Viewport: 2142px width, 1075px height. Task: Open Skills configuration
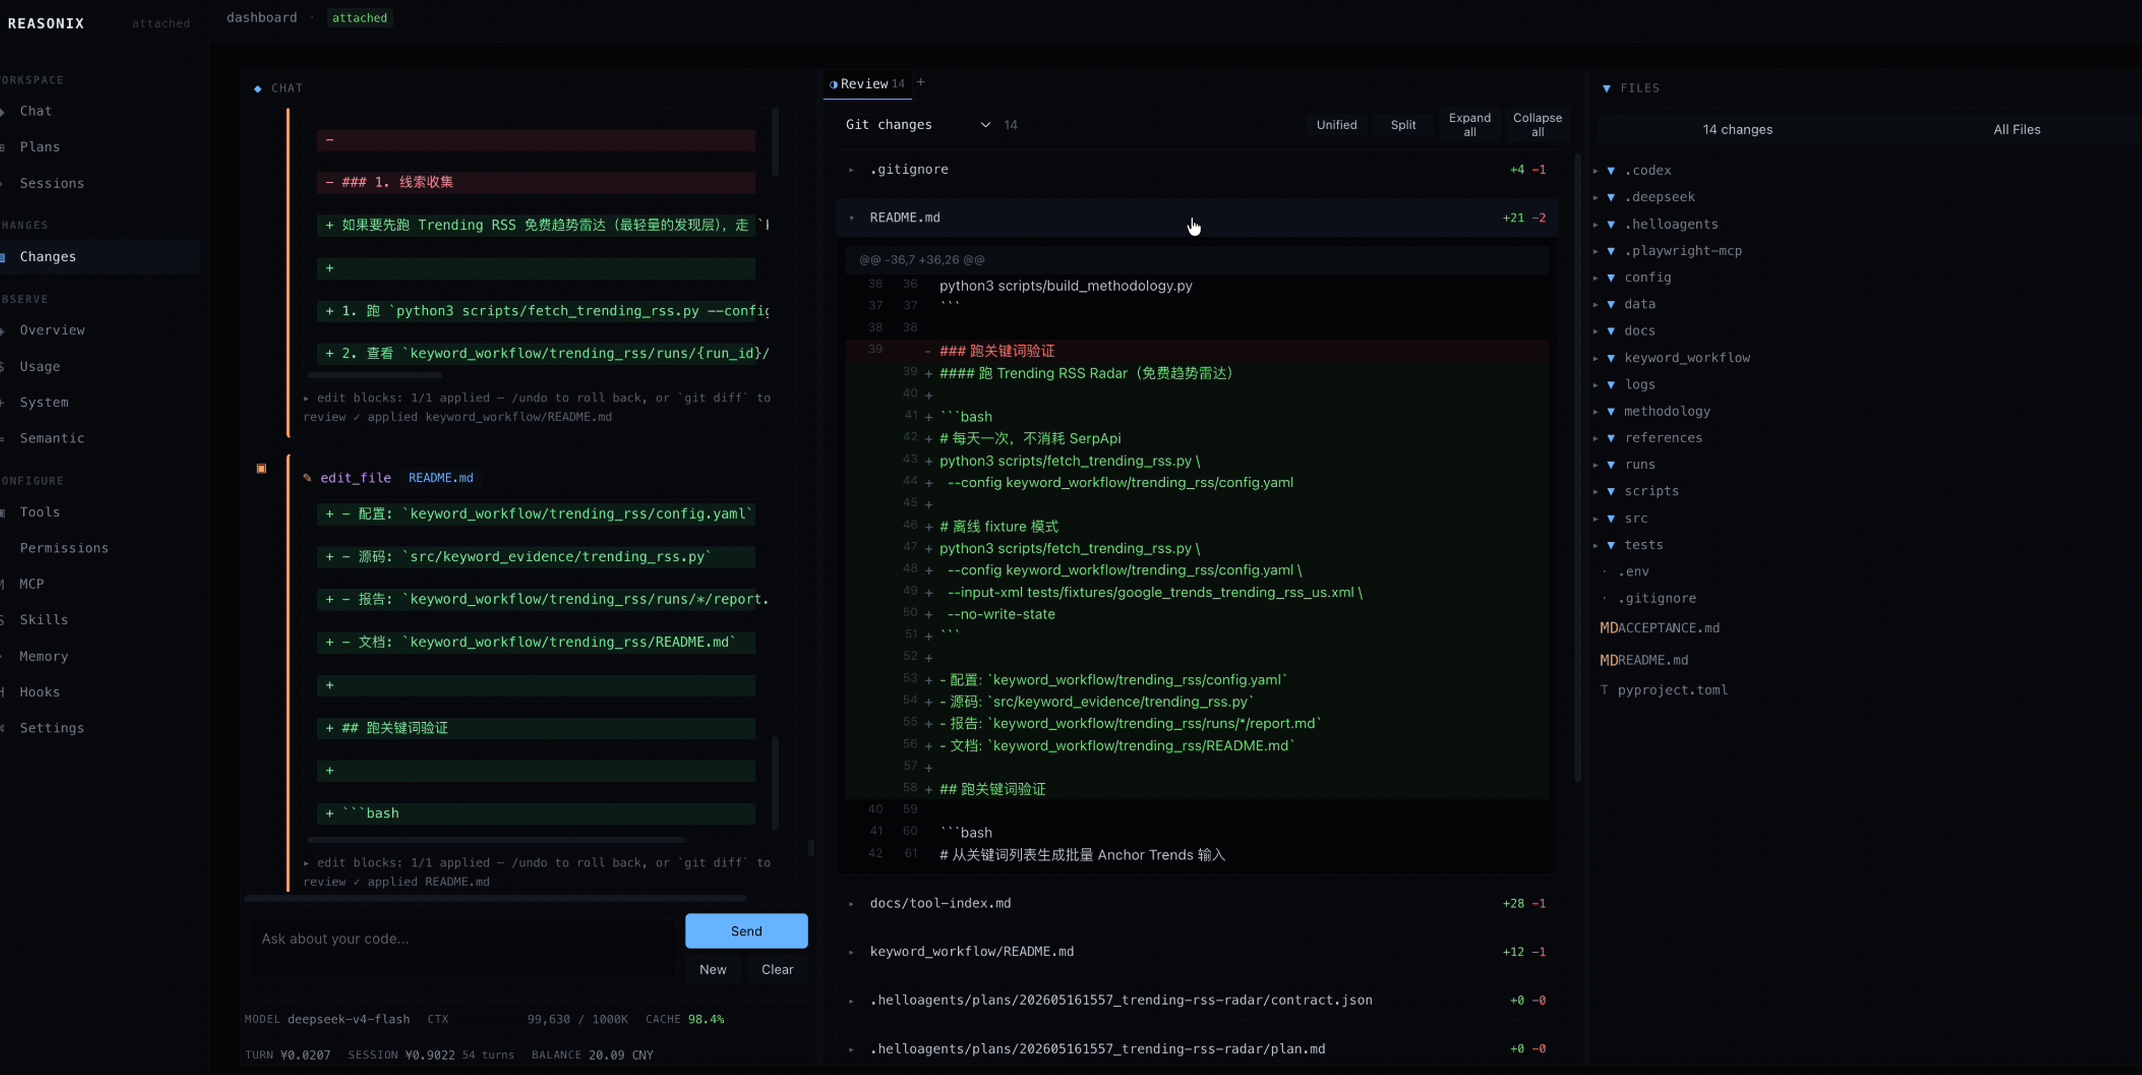point(44,620)
